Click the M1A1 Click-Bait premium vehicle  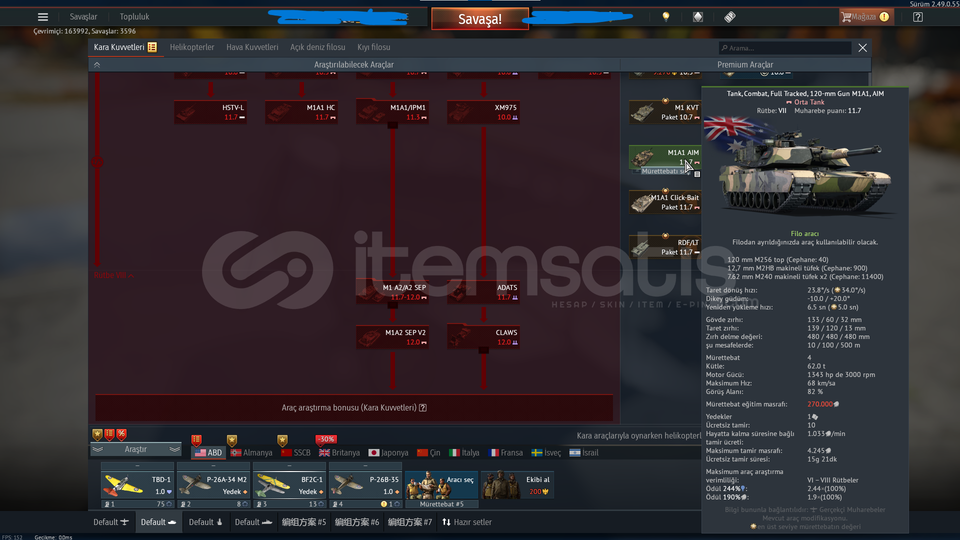point(665,202)
